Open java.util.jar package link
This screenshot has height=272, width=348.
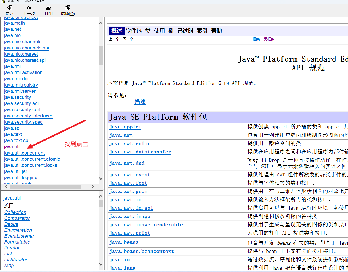(16, 171)
